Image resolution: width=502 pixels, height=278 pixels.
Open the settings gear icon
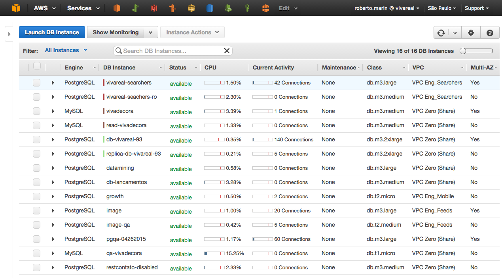[x=471, y=33]
